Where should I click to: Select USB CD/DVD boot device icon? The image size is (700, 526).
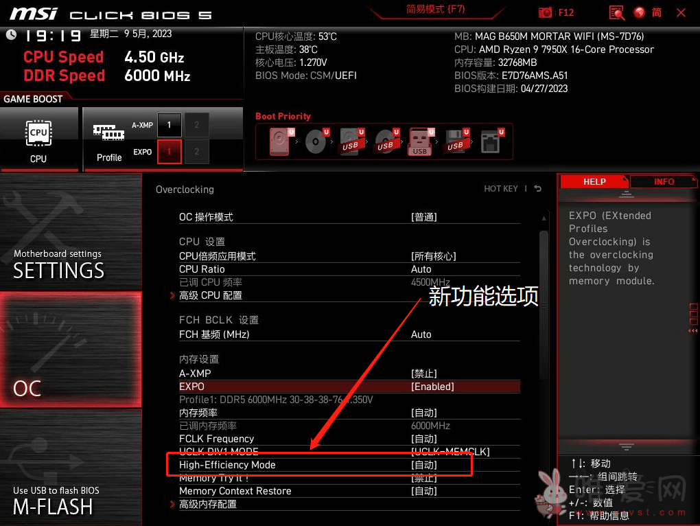[x=386, y=141]
